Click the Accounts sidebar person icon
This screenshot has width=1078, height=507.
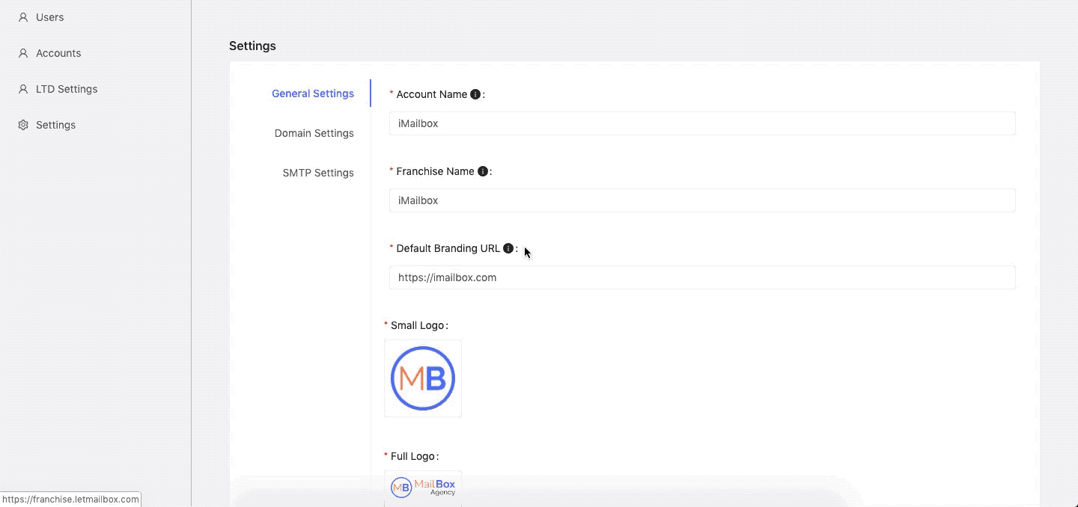(x=23, y=53)
